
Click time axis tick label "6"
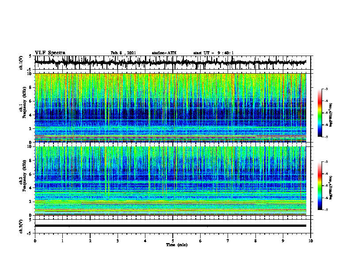pos(201,241)
